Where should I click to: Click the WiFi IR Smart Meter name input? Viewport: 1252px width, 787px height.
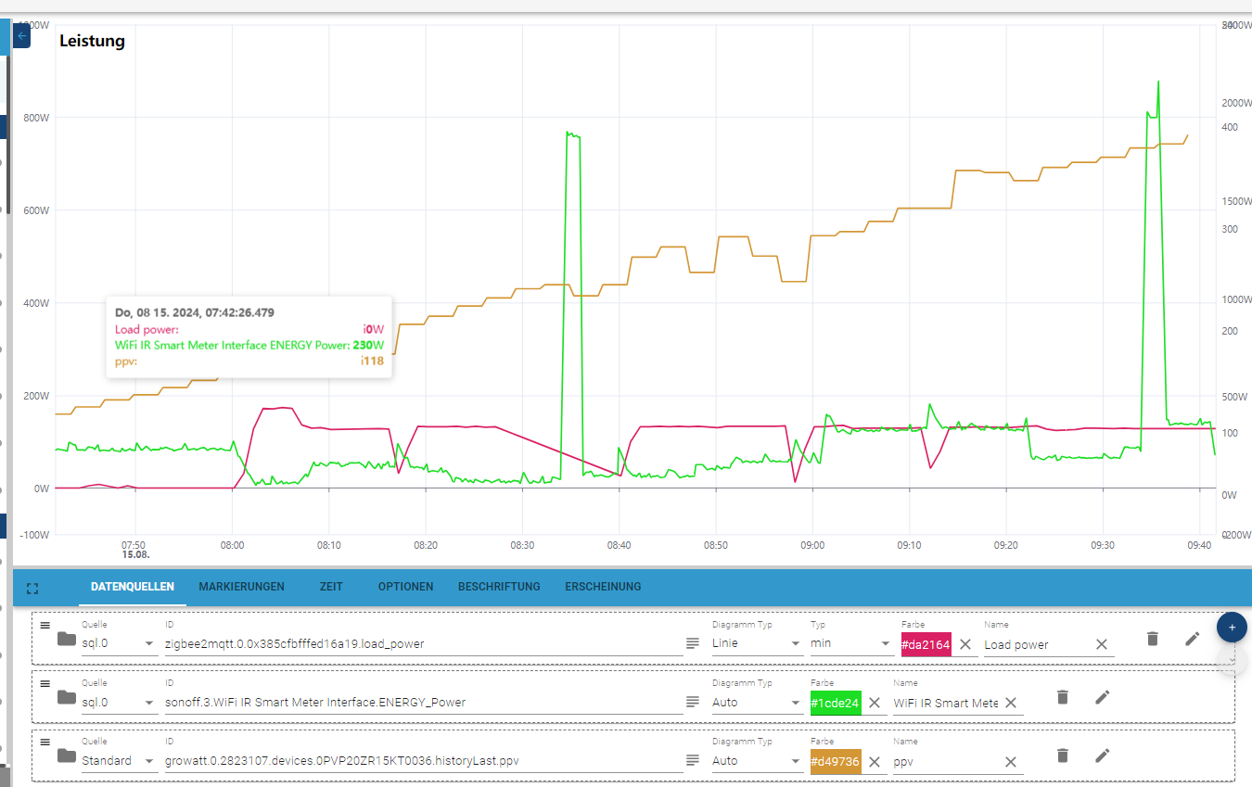click(946, 703)
